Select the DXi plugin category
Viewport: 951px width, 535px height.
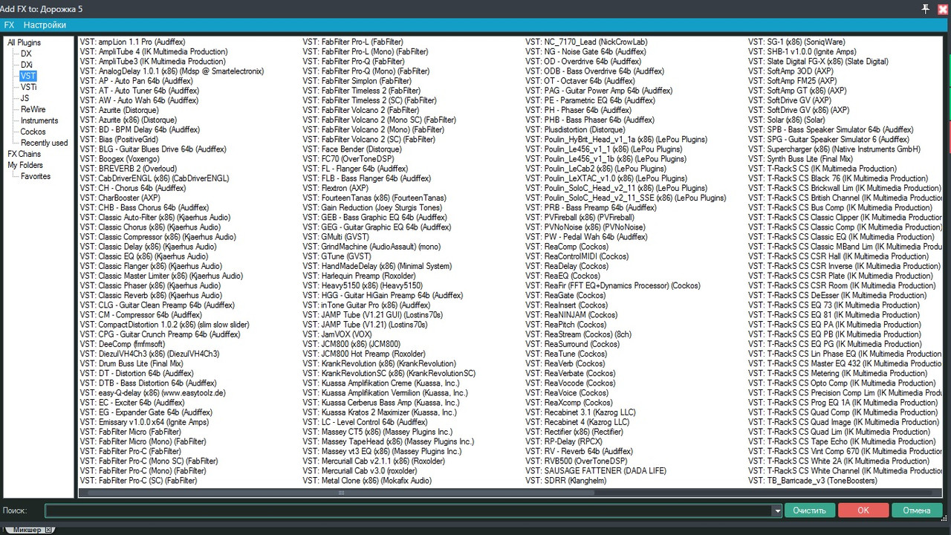coord(27,65)
